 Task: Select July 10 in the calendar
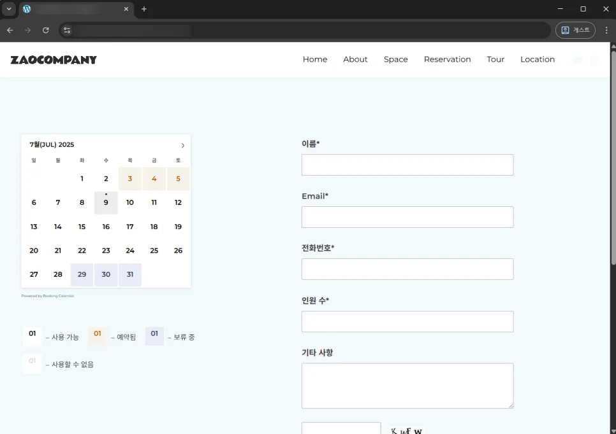130,203
